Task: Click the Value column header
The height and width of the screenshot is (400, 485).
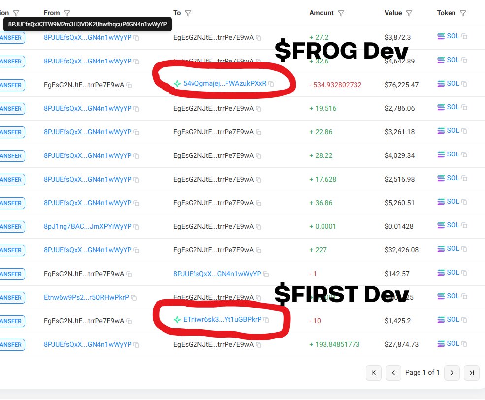Action: 393,13
